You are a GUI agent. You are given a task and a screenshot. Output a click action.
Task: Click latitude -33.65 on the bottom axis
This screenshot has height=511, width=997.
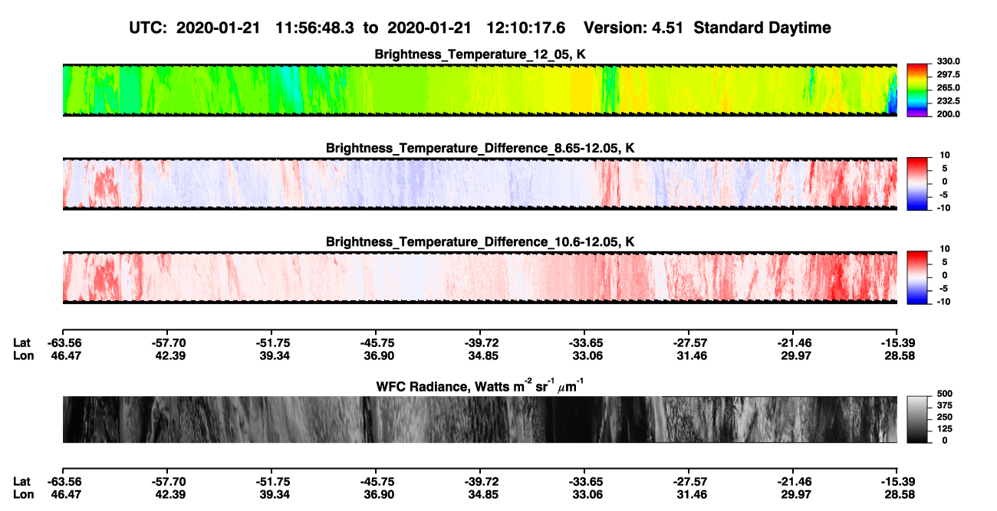coord(584,481)
